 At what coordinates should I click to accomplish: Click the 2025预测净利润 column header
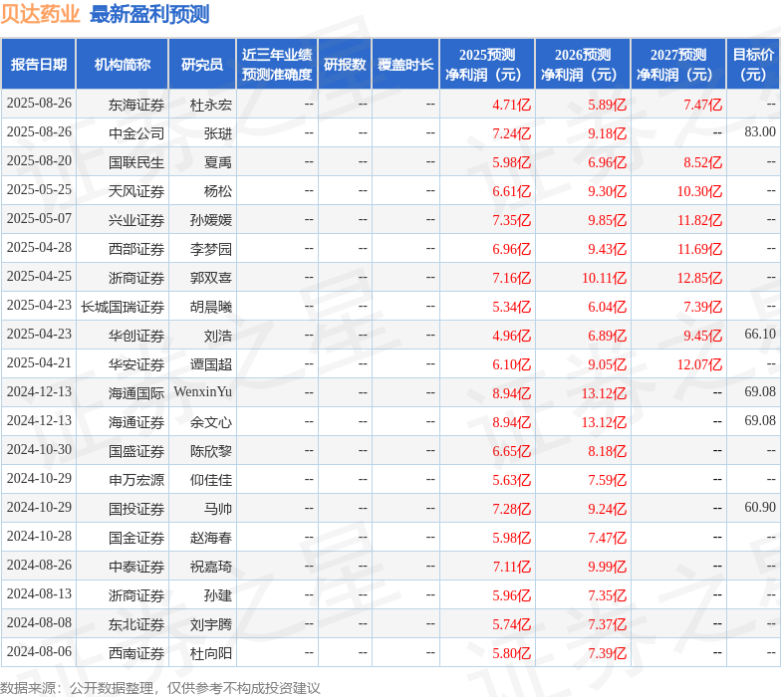coord(486,65)
